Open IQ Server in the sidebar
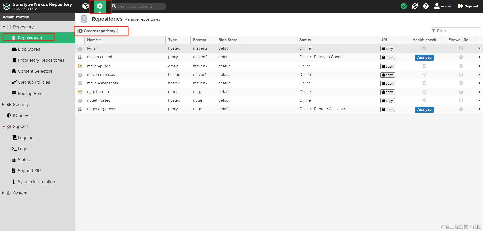The height and width of the screenshot is (231, 483). click(38, 115)
